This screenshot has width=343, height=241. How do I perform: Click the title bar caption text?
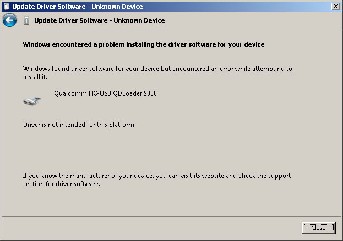tap(78, 7)
